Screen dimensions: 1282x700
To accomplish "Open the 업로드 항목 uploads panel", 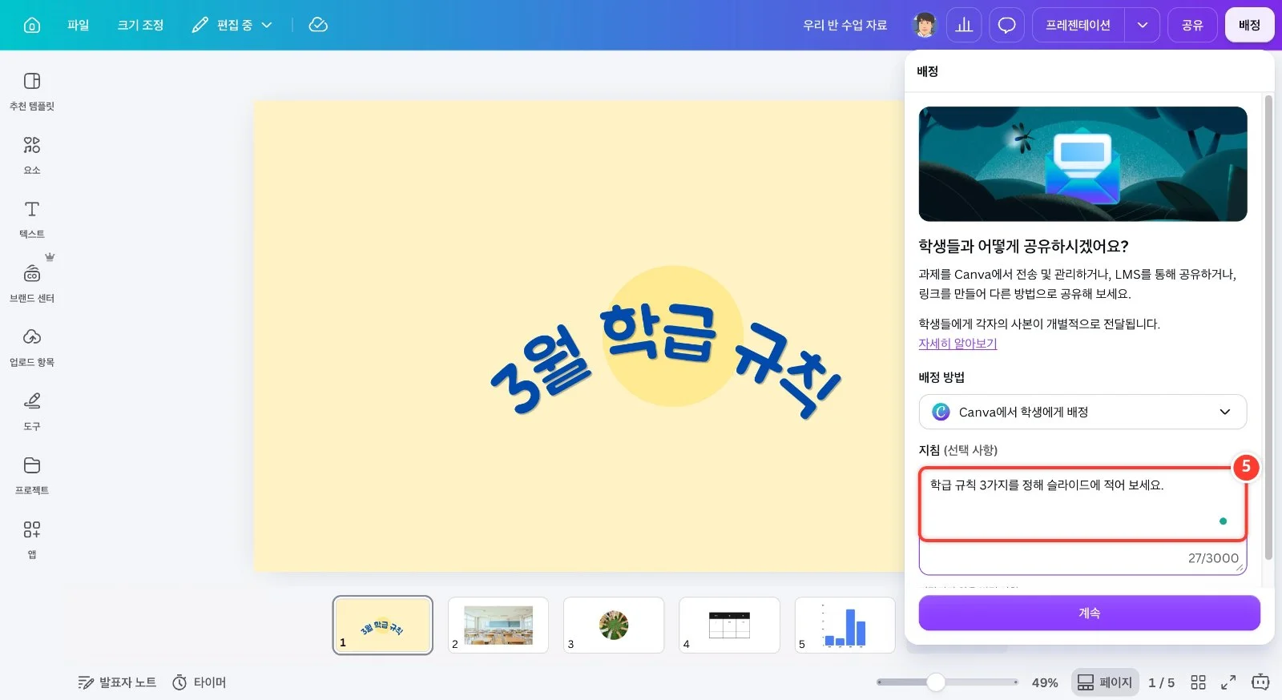I will (x=32, y=347).
